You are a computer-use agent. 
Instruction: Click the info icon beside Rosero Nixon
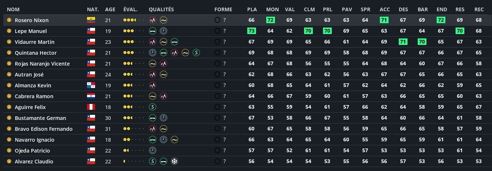point(9,20)
